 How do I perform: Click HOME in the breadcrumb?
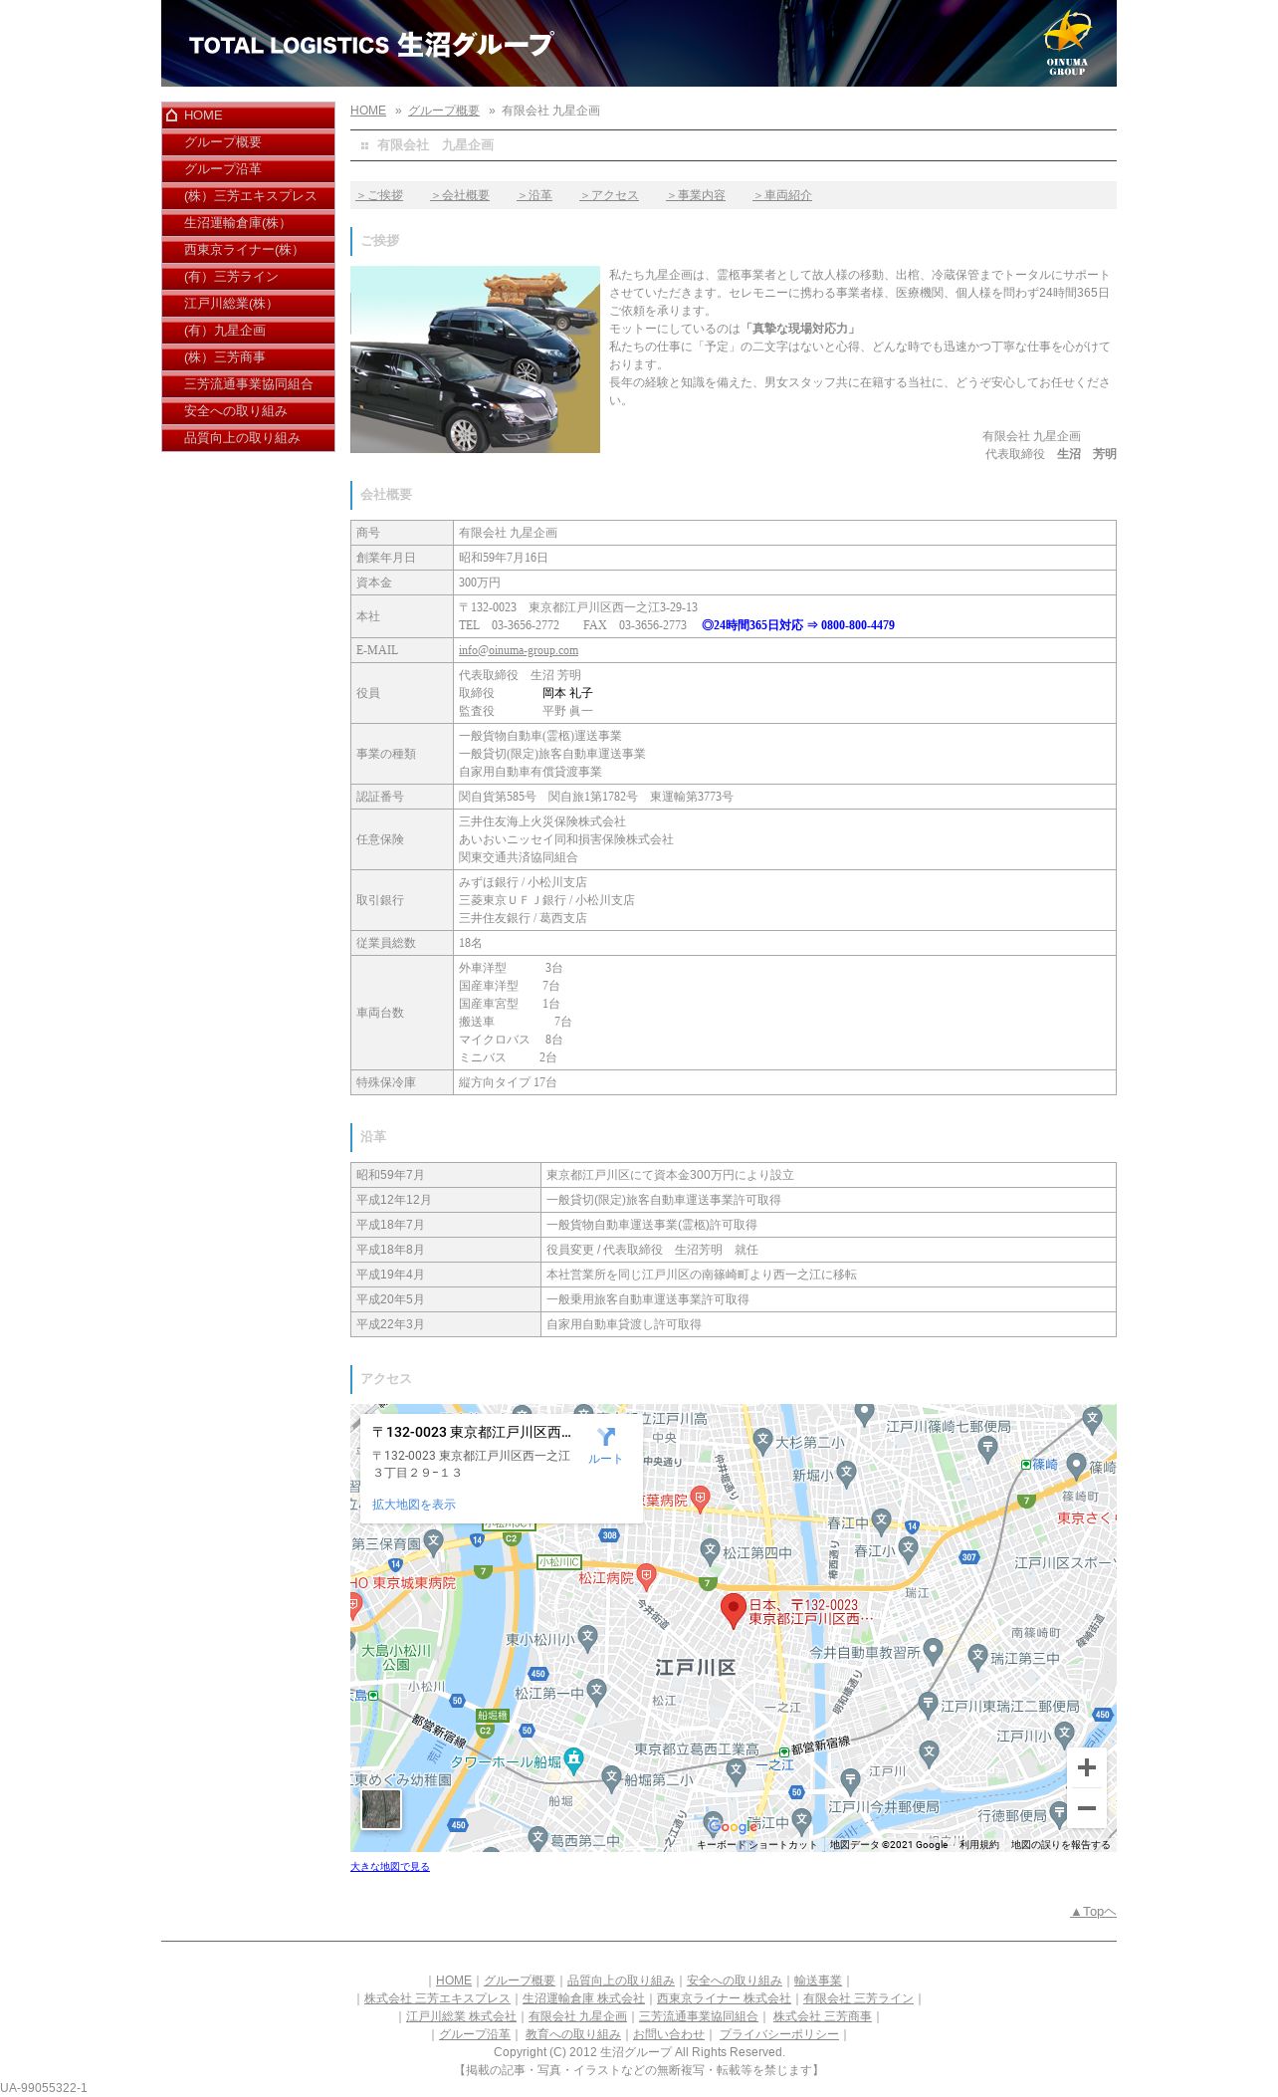click(368, 111)
